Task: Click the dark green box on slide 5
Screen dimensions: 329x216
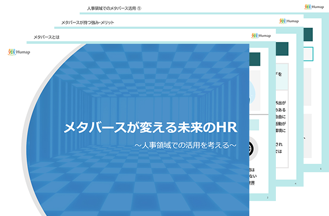Action: point(308,35)
